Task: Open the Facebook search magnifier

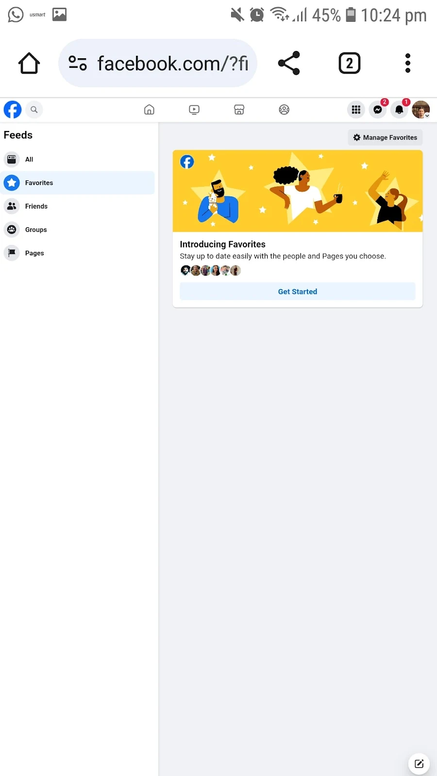Action: pyautogui.click(x=34, y=110)
